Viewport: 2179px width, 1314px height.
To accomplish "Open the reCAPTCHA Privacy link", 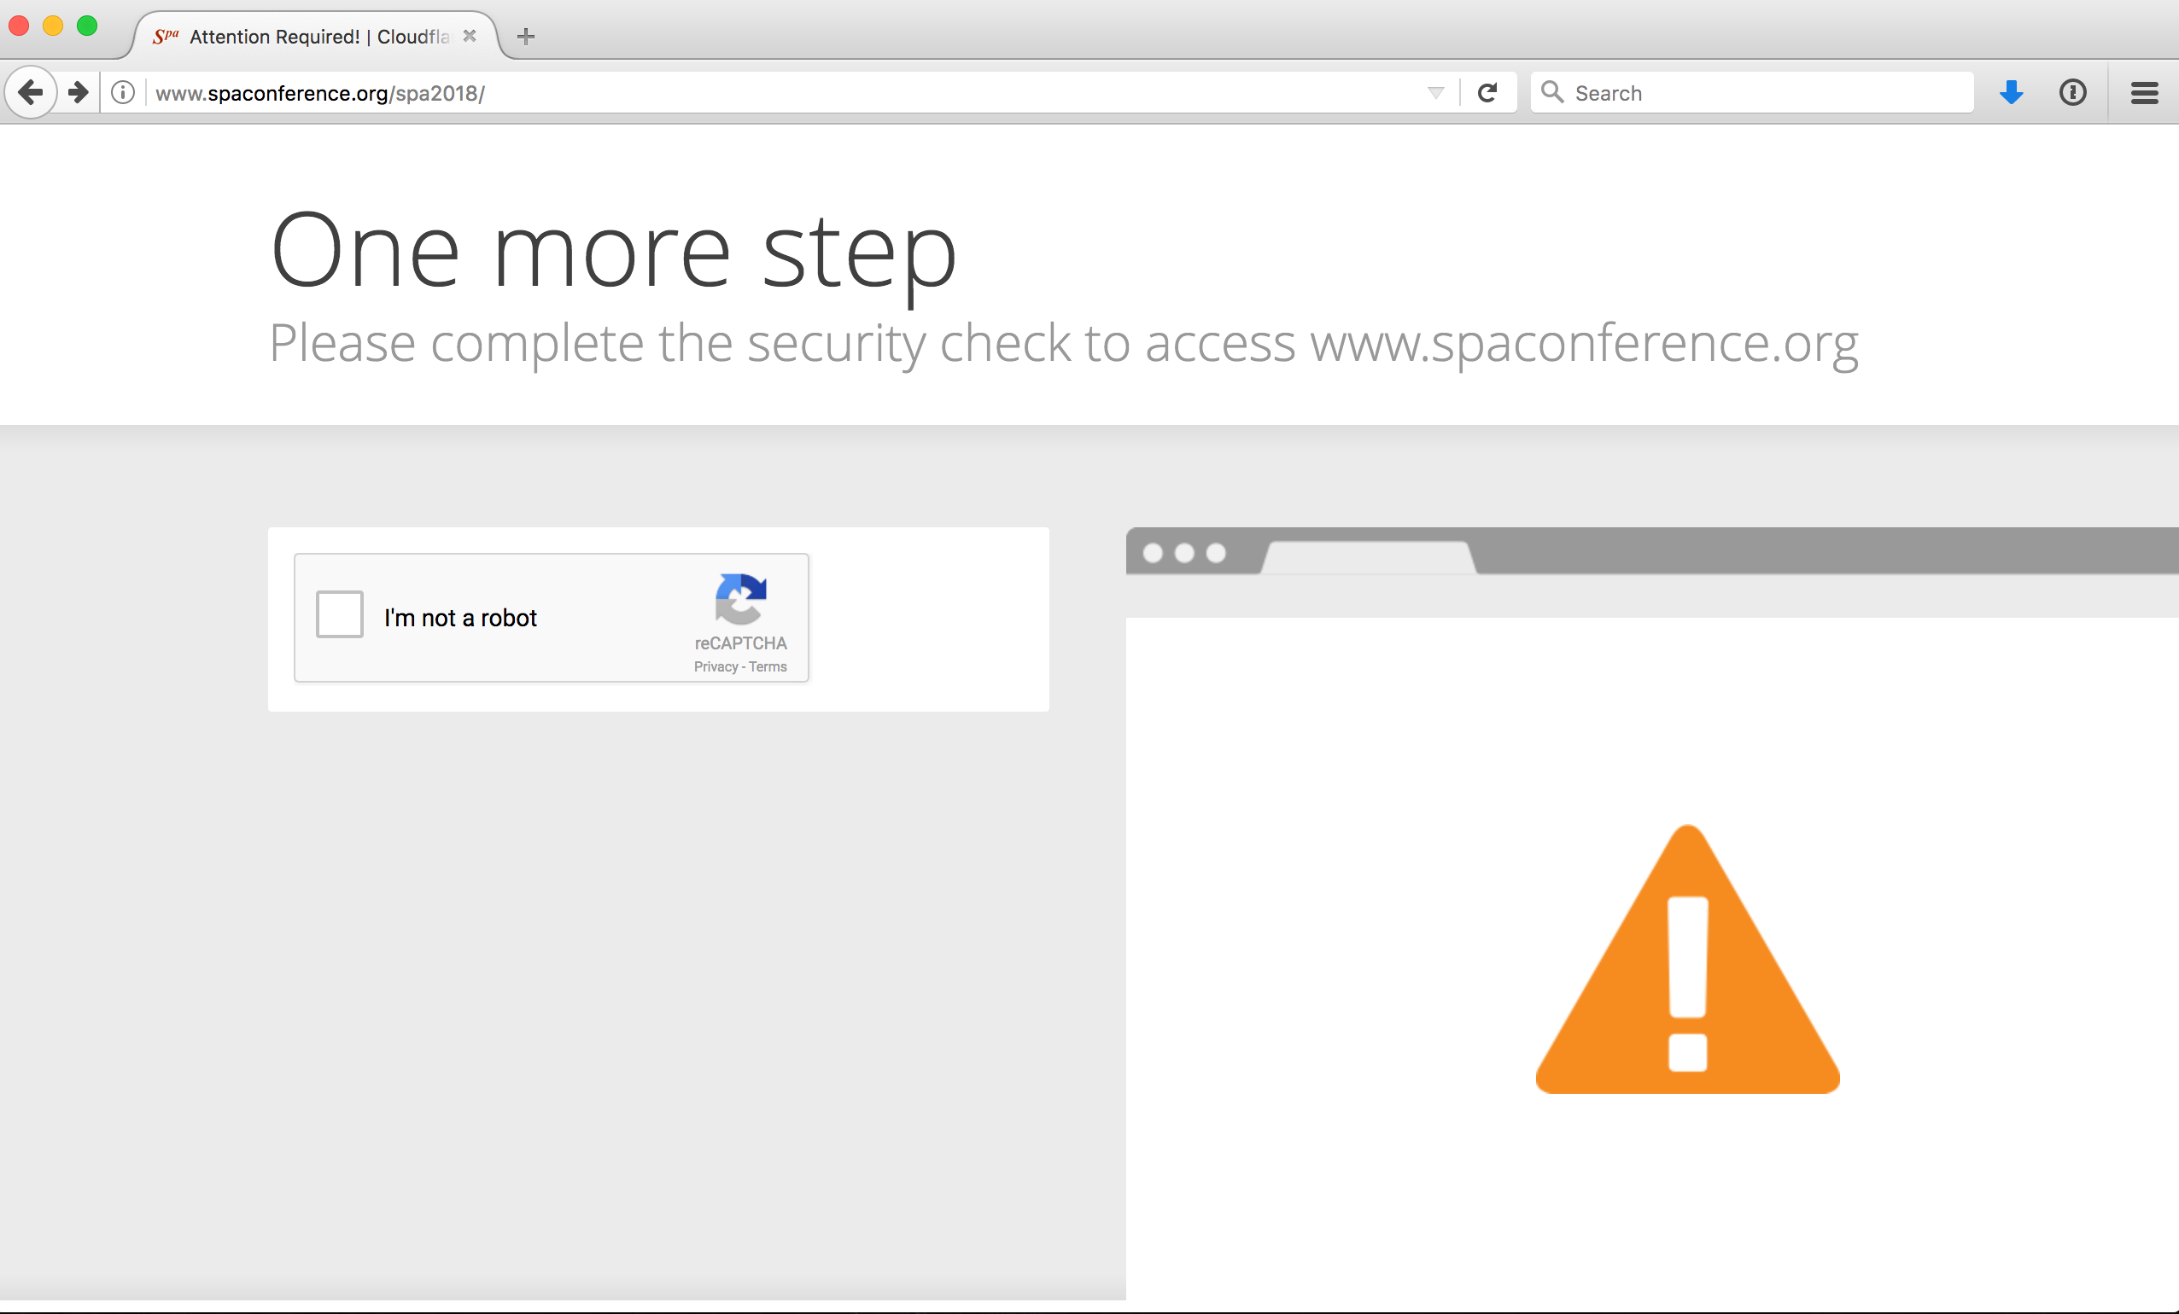I will tap(715, 666).
